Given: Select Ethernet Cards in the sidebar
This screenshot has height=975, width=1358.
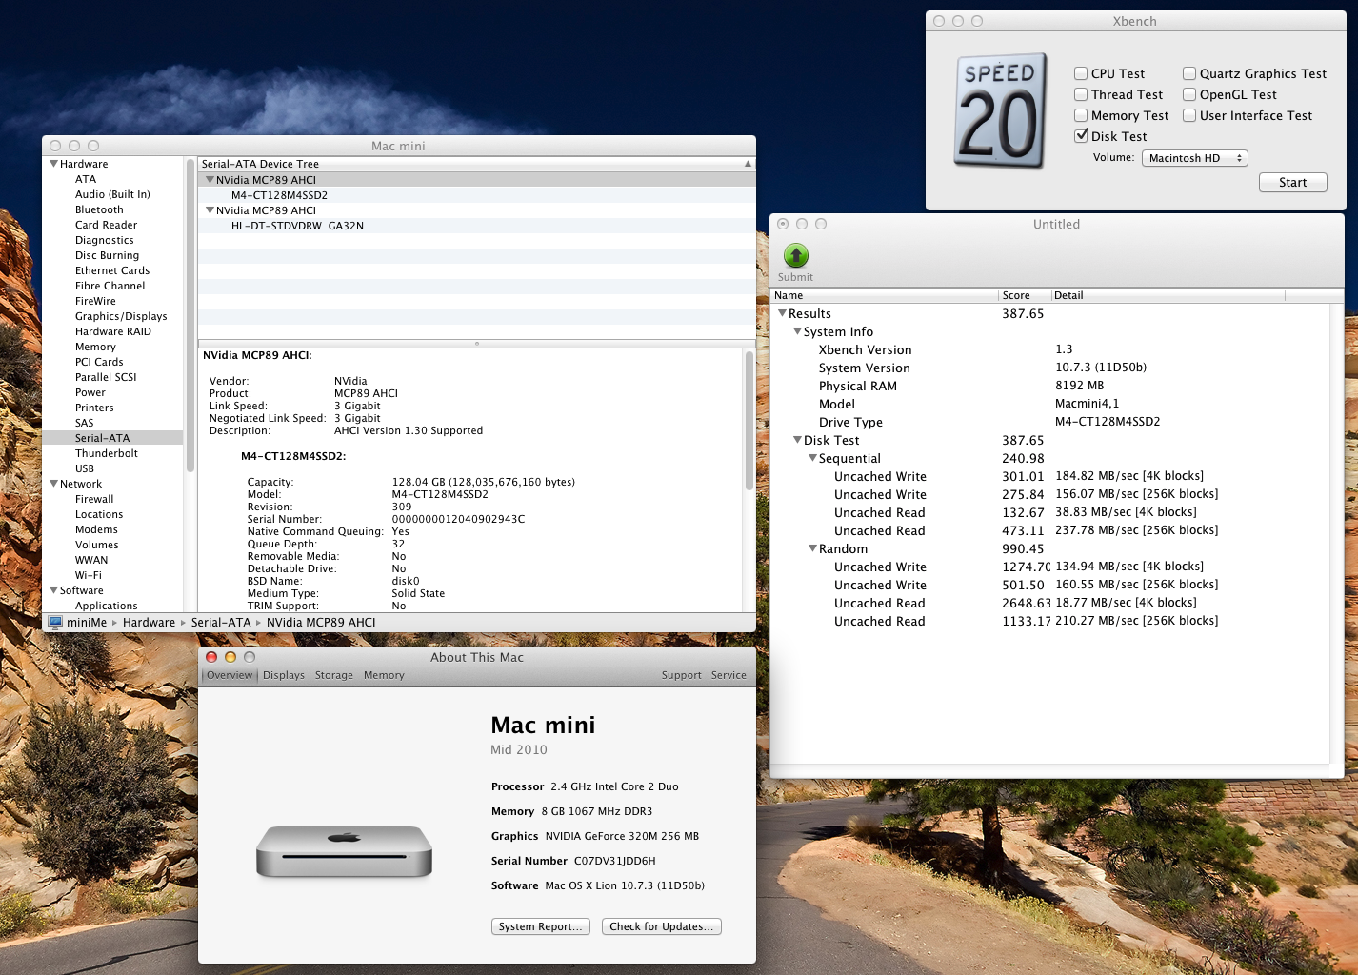Looking at the screenshot, I should [x=112, y=270].
